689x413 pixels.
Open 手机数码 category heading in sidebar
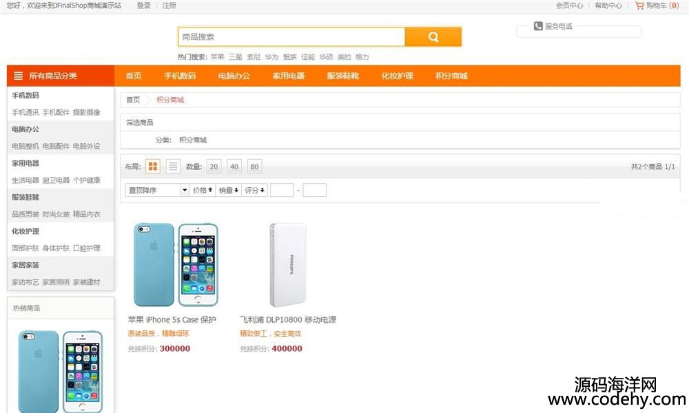25,96
